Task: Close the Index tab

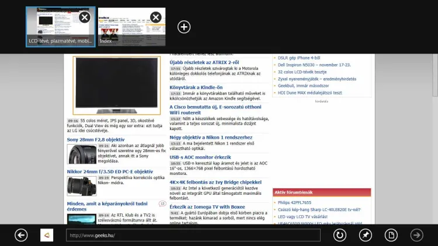Action: (156, 17)
